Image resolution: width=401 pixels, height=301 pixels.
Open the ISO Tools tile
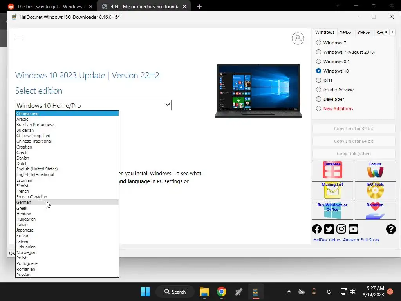(x=375, y=190)
